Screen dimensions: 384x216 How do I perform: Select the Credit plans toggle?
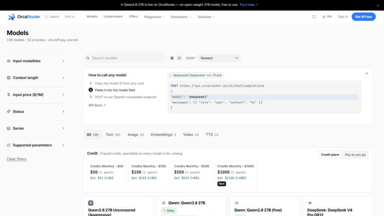pos(330,155)
